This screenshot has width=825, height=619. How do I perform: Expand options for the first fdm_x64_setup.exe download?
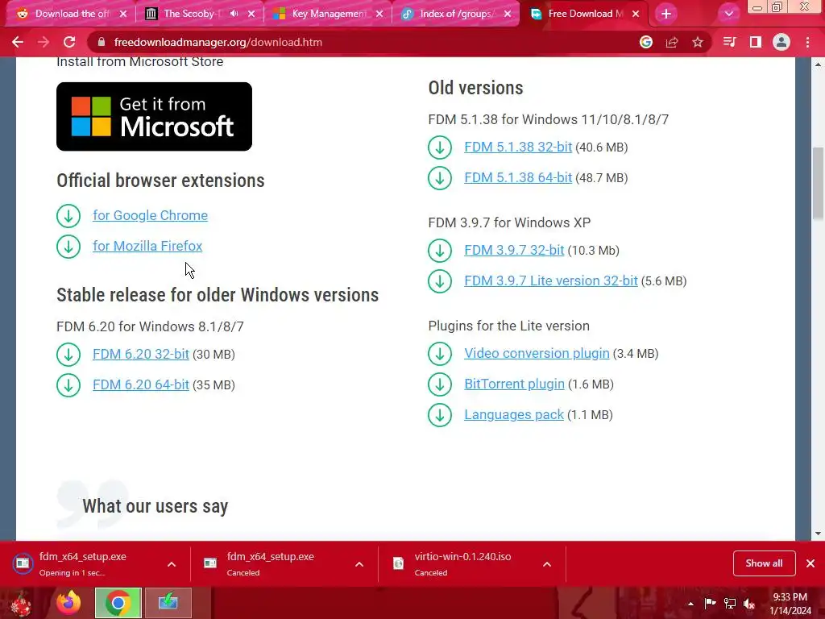tap(172, 564)
